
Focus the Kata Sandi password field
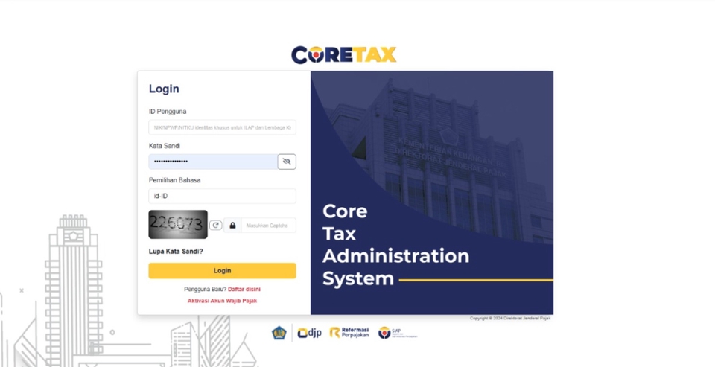pos(213,162)
